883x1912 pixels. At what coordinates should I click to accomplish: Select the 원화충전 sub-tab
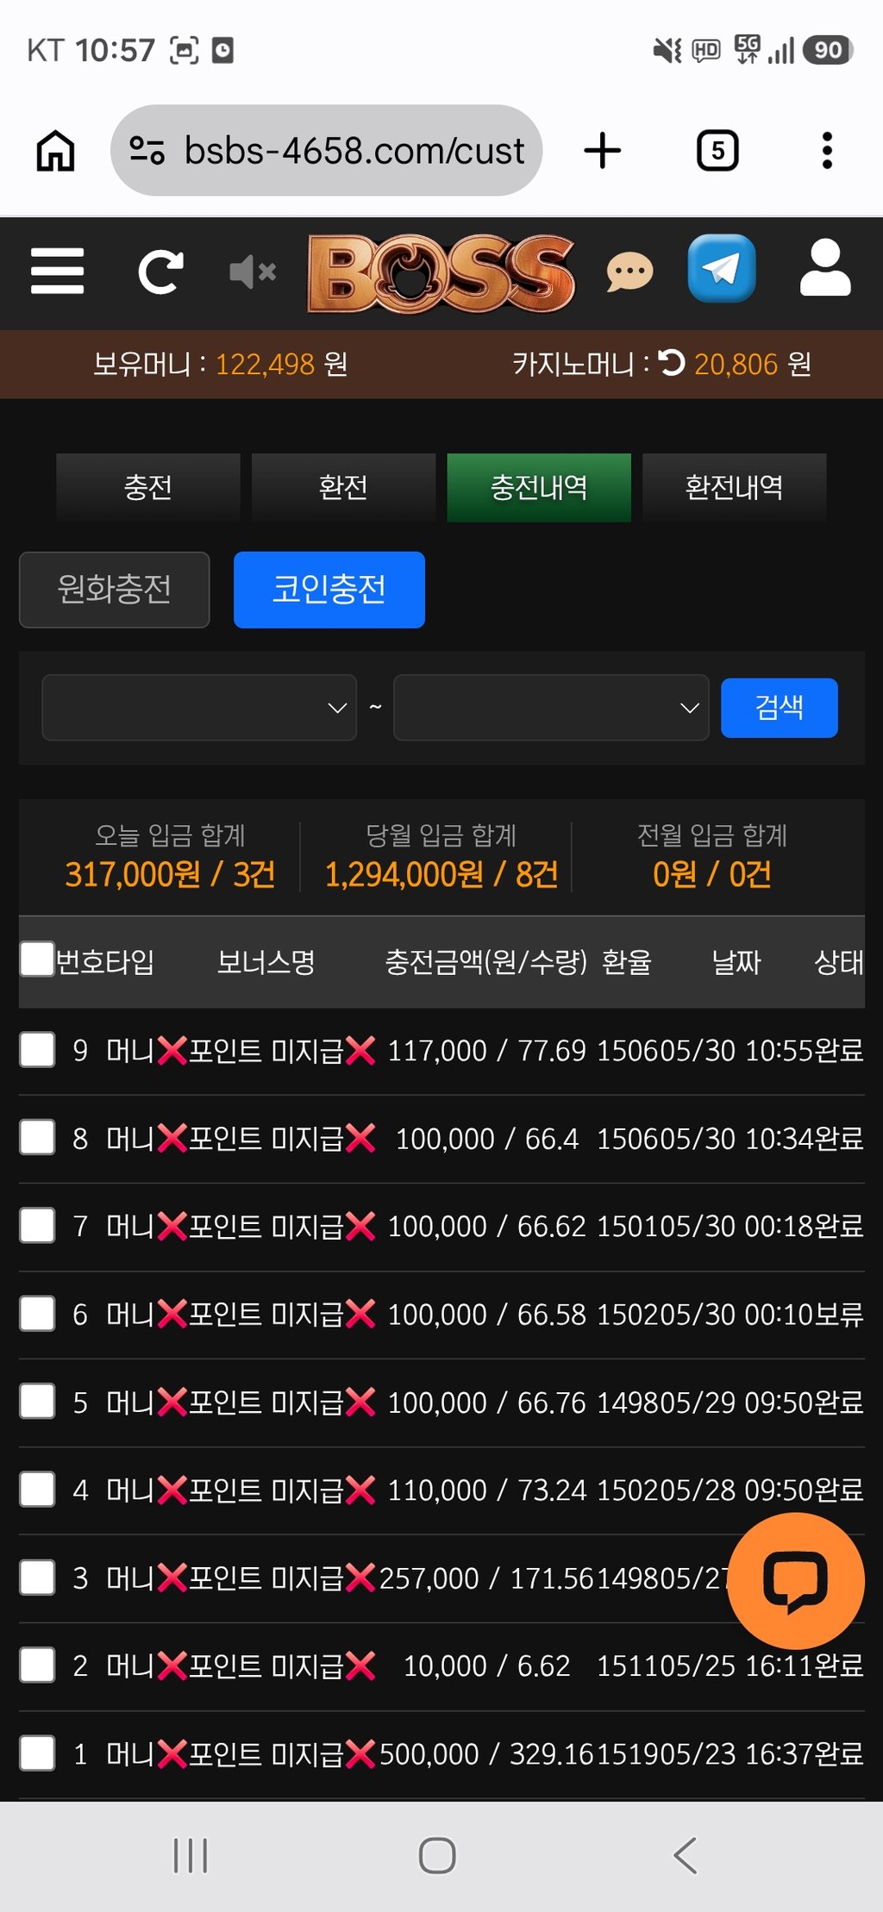114,590
